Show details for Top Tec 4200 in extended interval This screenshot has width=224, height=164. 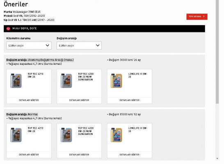pyautogui.click(x=79, y=100)
